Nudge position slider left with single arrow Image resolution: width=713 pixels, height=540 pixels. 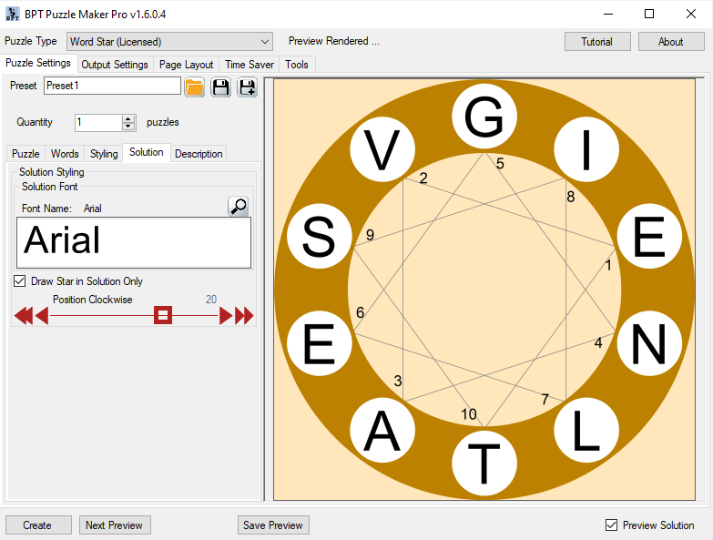tap(42, 315)
